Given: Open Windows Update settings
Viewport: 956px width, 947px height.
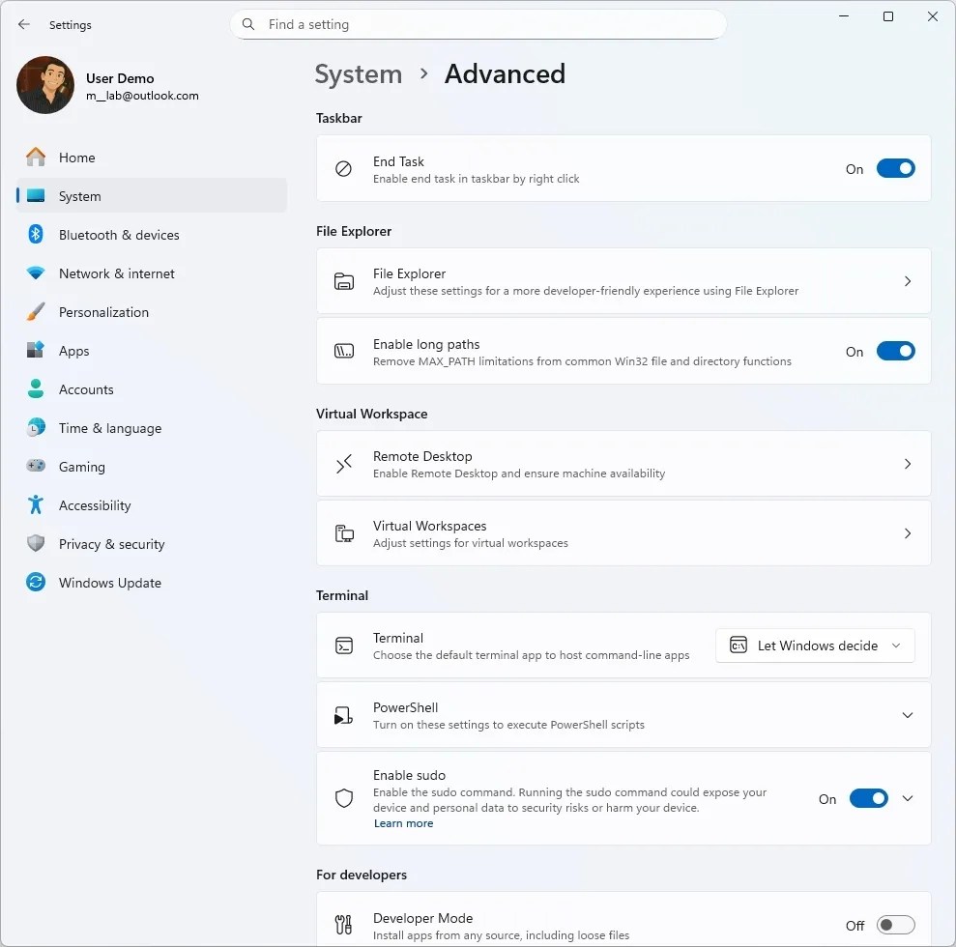Looking at the screenshot, I should pos(111,583).
